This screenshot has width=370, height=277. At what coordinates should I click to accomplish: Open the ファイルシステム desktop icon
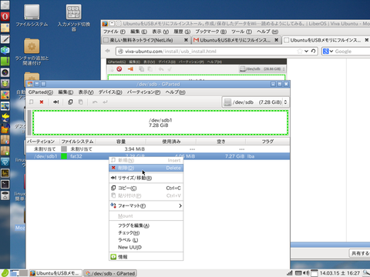click(x=32, y=15)
